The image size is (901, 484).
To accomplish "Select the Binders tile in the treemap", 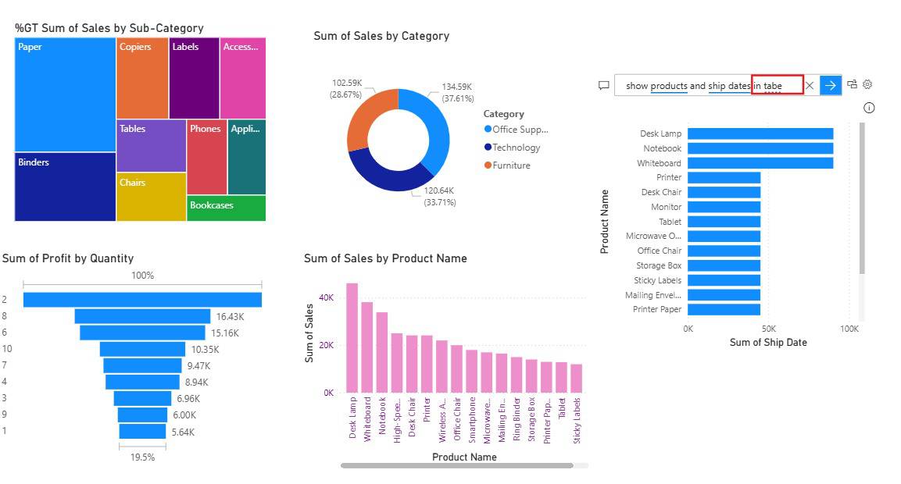I will click(x=65, y=187).
